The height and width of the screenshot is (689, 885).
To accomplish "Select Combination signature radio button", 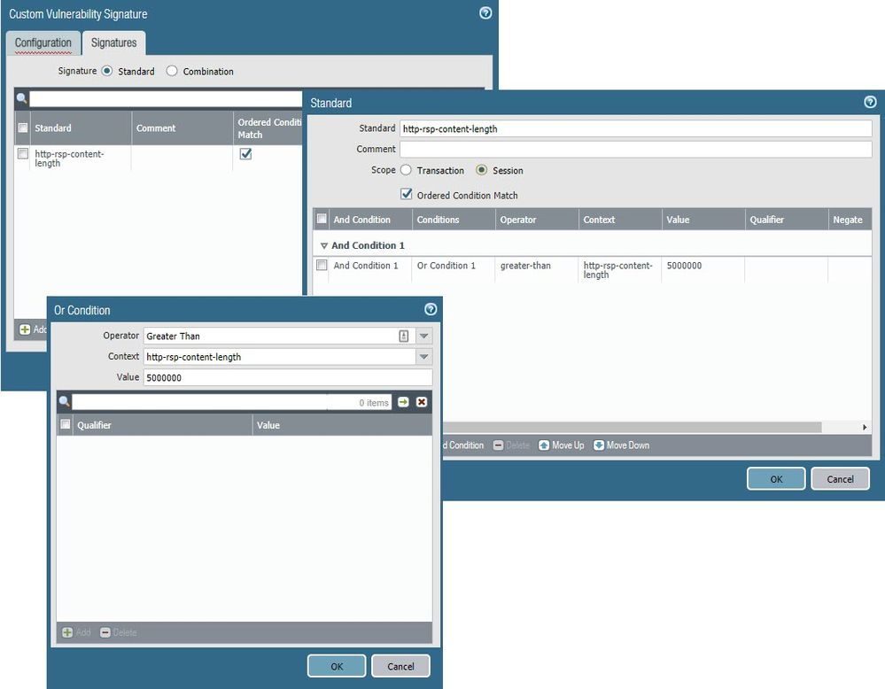I will (x=172, y=71).
